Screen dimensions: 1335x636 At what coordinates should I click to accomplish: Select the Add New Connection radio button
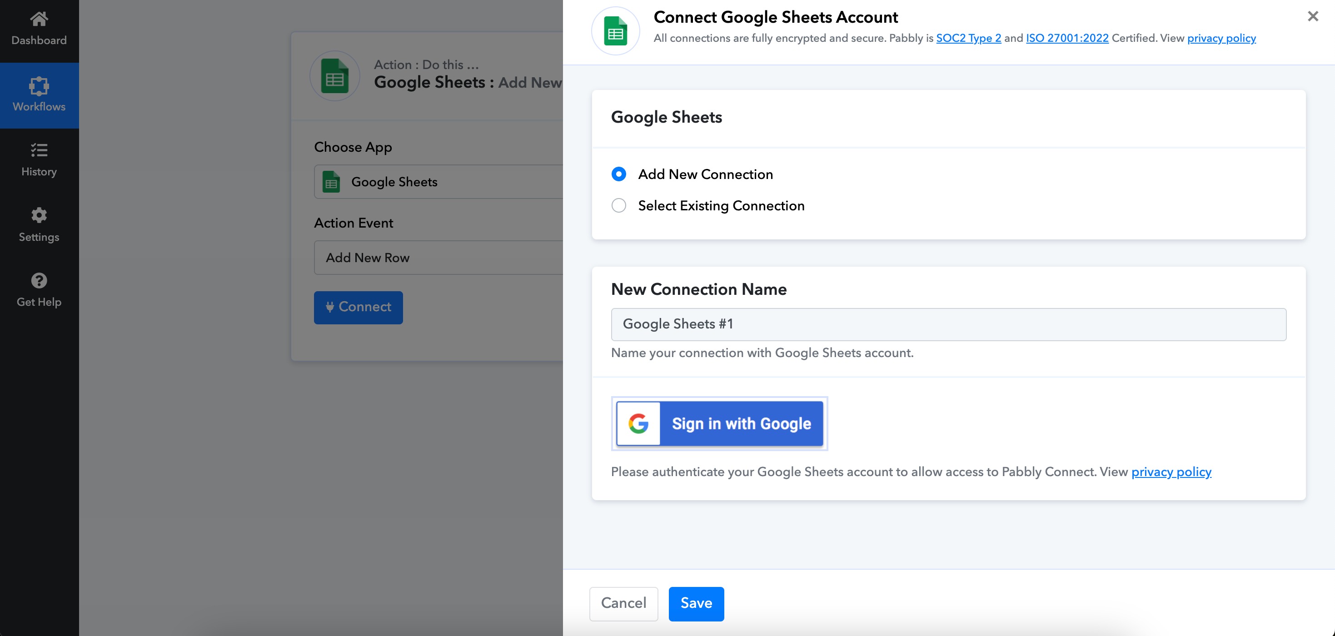(619, 174)
